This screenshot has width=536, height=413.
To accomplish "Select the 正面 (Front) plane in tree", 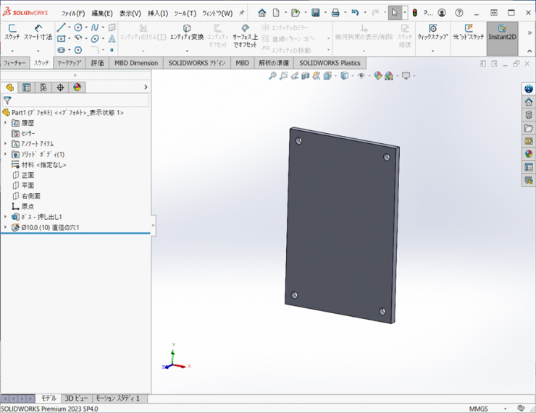I will (28, 175).
